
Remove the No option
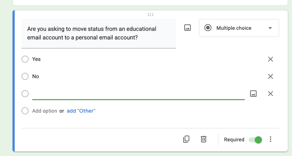coord(271,76)
